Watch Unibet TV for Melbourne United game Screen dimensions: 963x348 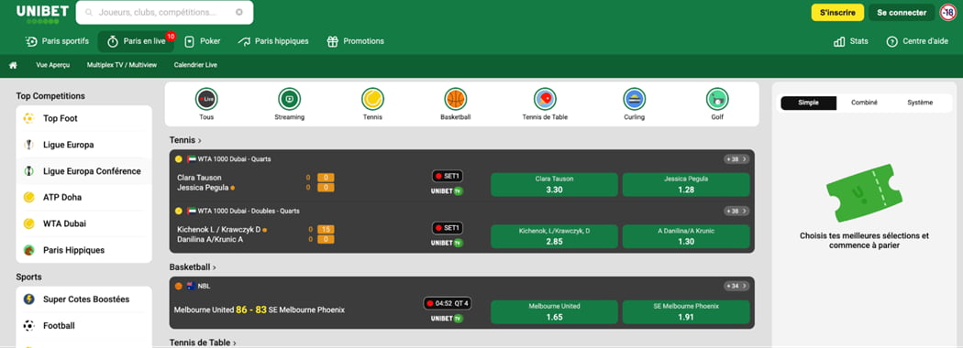pyautogui.click(x=447, y=319)
